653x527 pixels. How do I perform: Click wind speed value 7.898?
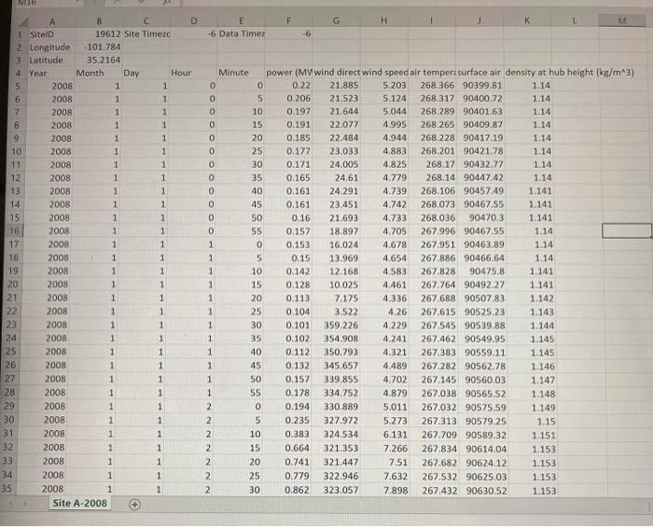point(384,491)
